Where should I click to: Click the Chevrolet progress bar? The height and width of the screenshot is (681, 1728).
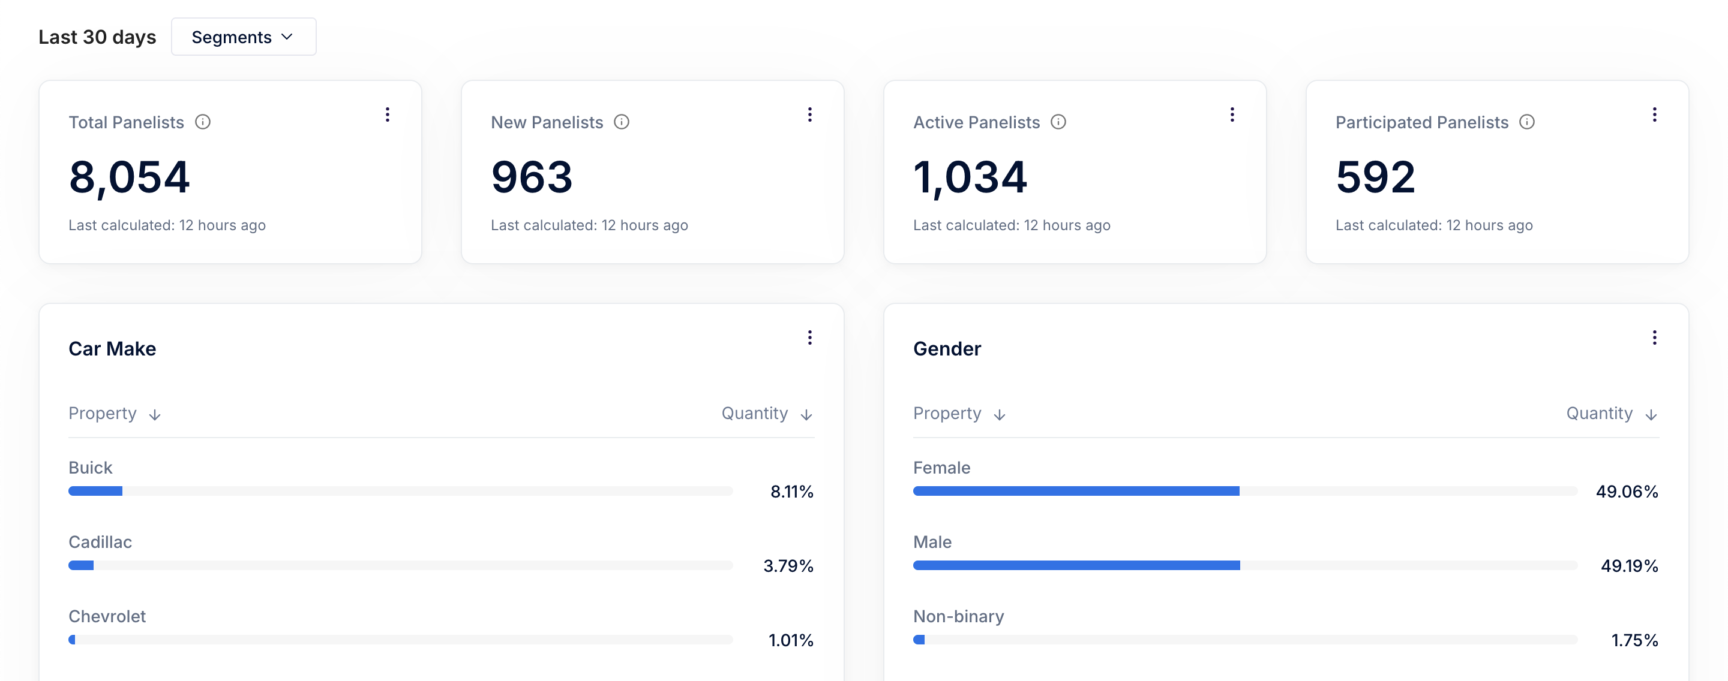coord(400,640)
